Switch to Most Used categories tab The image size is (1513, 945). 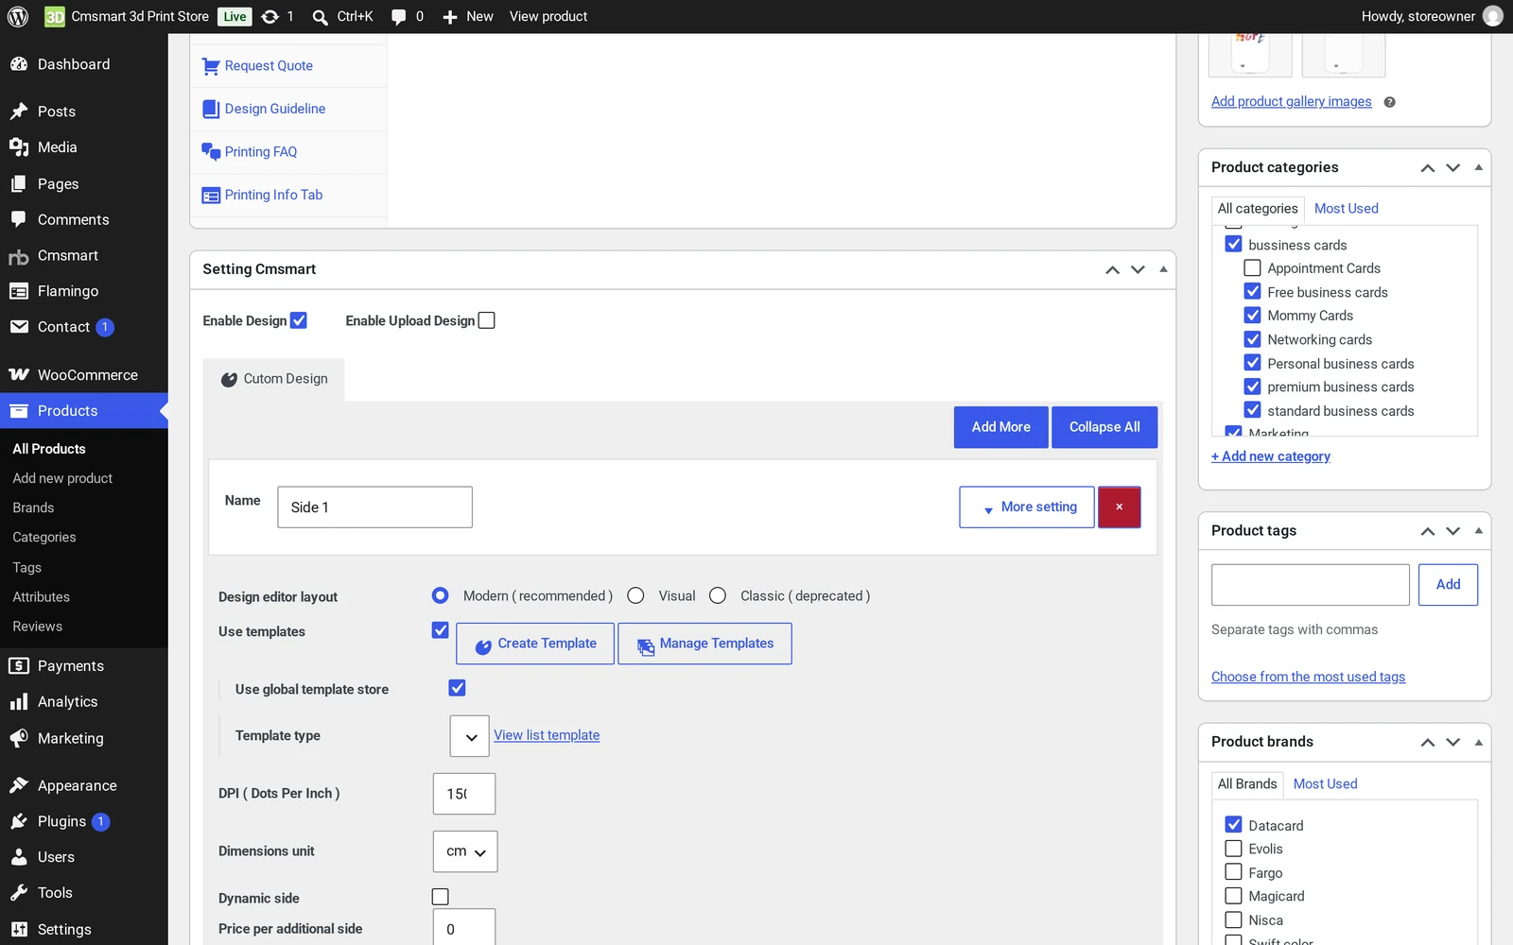[x=1346, y=209]
